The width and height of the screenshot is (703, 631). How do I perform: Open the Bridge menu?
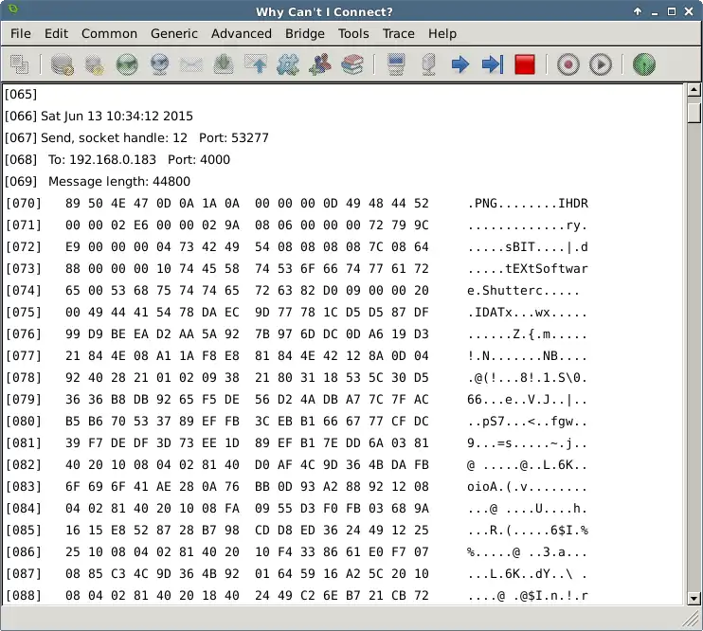(x=305, y=34)
